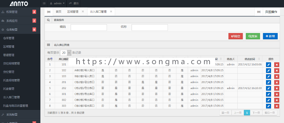This screenshot has height=123, width=284.
Task: Sort the table by the 库口编码 column
Action: click(64, 59)
